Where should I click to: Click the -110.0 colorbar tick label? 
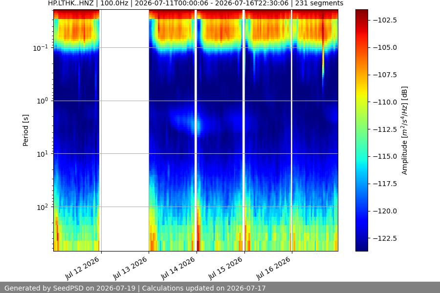(385, 102)
